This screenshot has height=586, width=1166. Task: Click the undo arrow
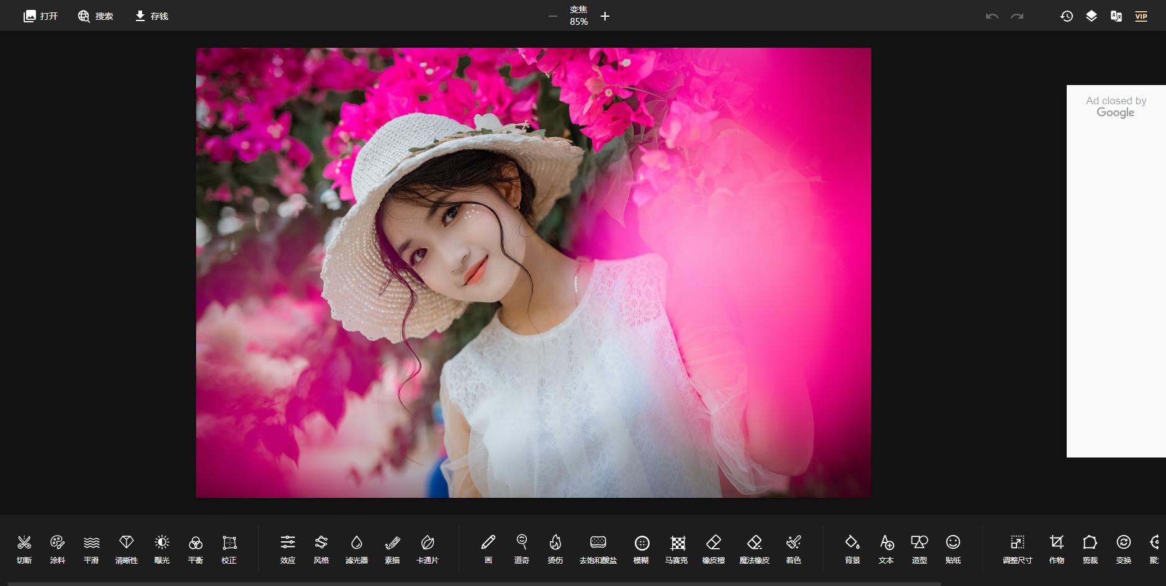click(x=991, y=16)
